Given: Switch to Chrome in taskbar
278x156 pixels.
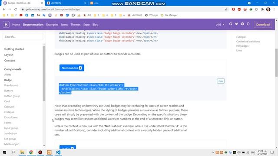Looking at the screenshot, I should [31, 152].
